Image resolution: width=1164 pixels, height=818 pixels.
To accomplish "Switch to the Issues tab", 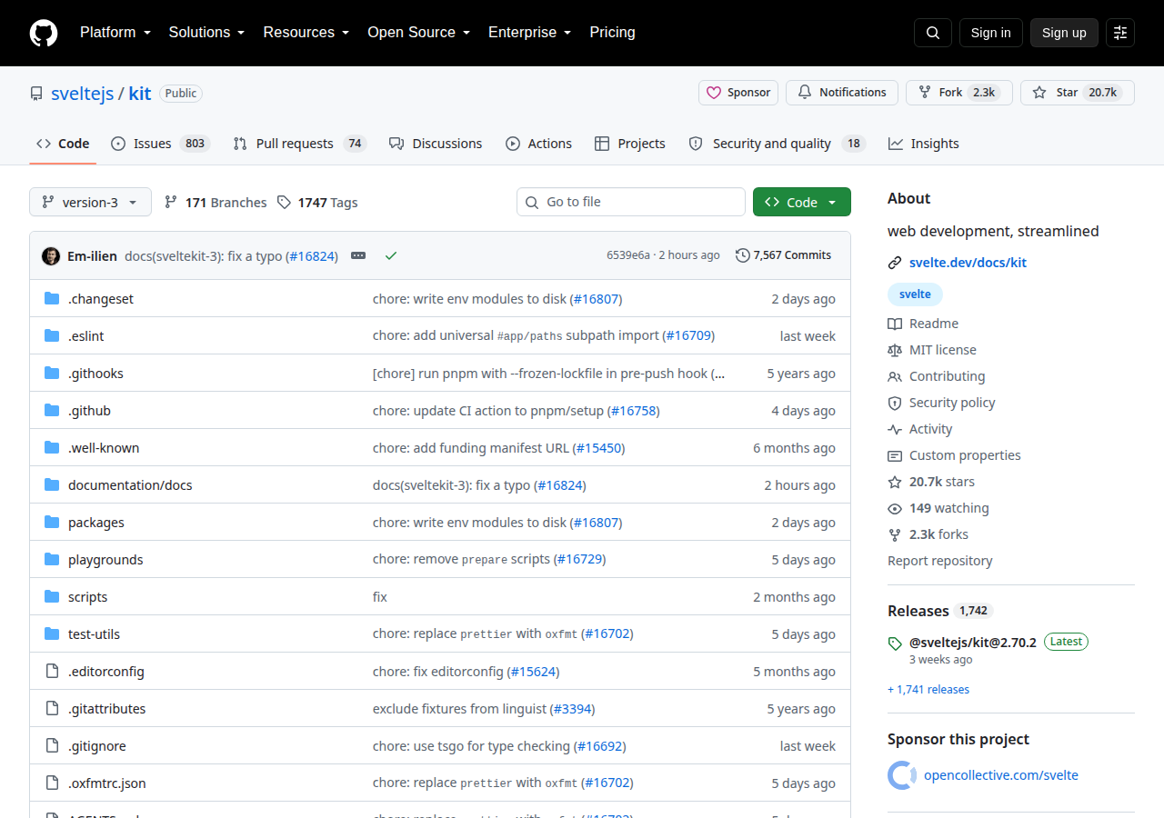I will tap(160, 144).
